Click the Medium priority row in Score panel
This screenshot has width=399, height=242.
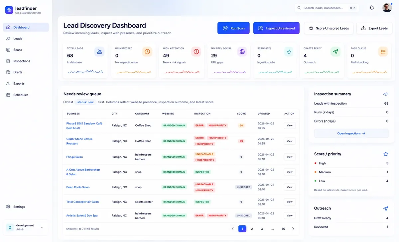click(x=351, y=172)
